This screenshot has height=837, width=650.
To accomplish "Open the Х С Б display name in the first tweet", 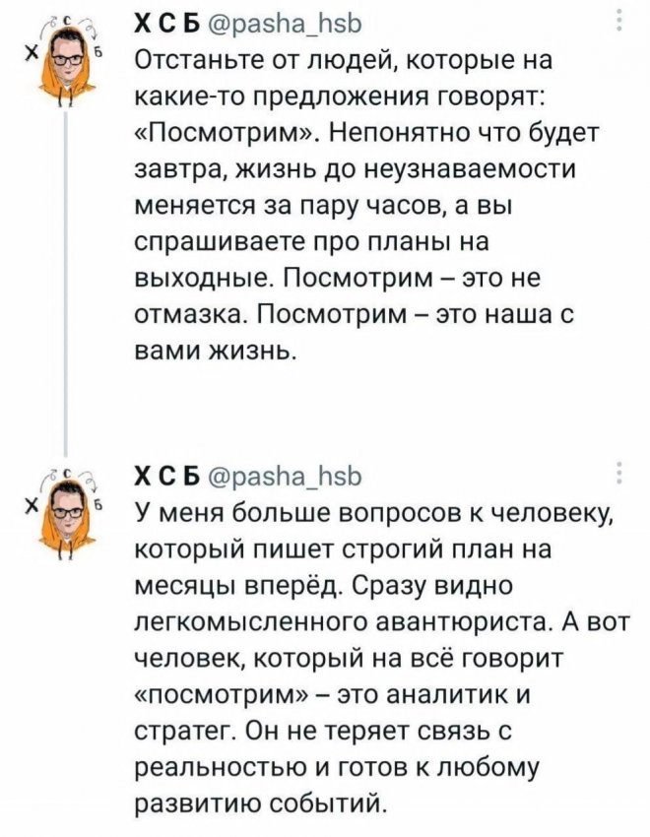I will (x=166, y=23).
